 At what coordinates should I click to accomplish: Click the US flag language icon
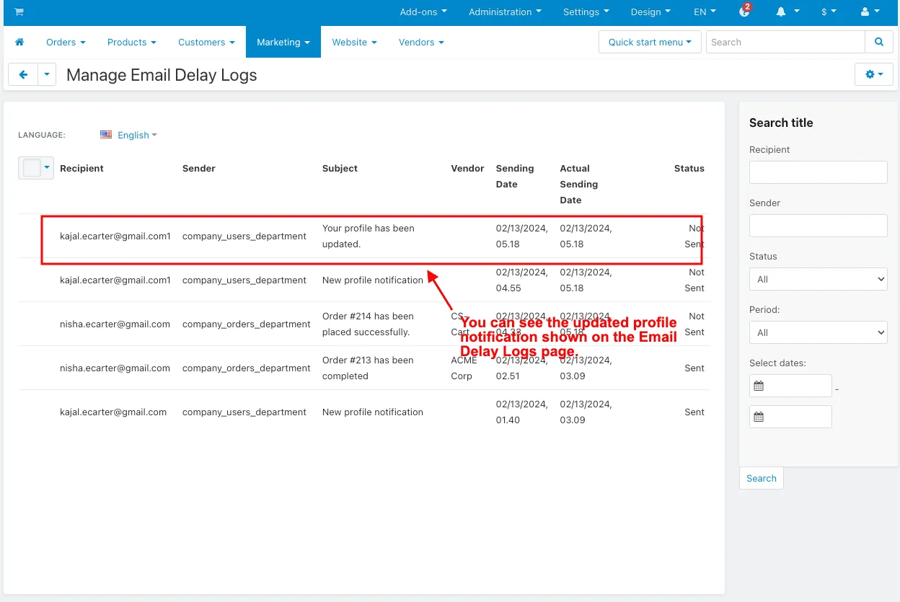click(106, 134)
